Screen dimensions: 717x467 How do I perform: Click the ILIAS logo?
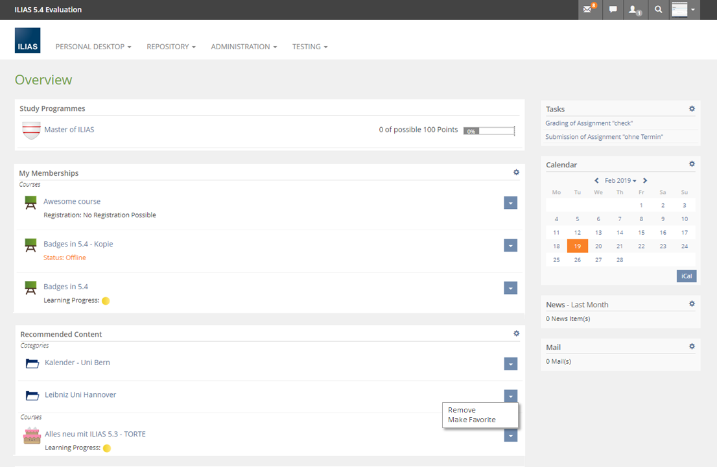(27, 40)
